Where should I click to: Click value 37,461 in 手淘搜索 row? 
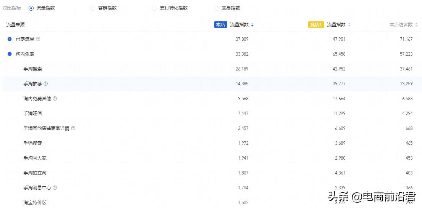pyautogui.click(x=406, y=69)
